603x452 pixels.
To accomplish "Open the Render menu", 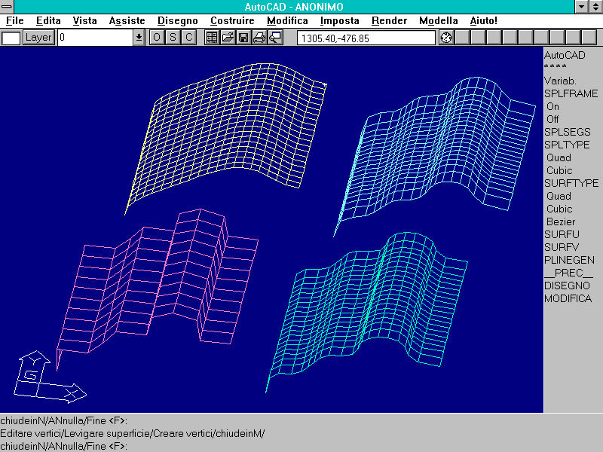I will point(389,20).
